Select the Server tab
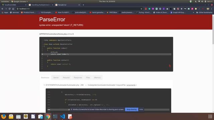Screen dimensions: 214x120 pos(56,78)
